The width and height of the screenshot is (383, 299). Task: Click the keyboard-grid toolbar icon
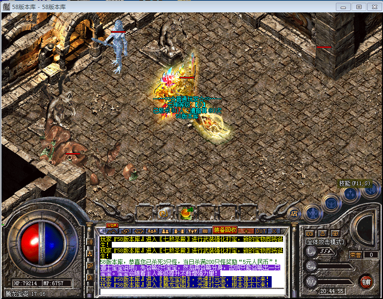click(205, 231)
